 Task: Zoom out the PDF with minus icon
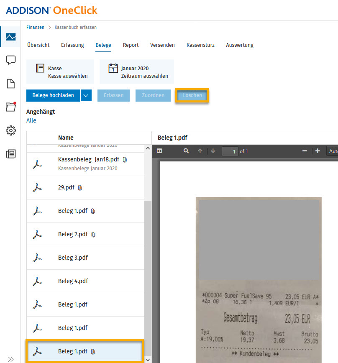(x=305, y=151)
